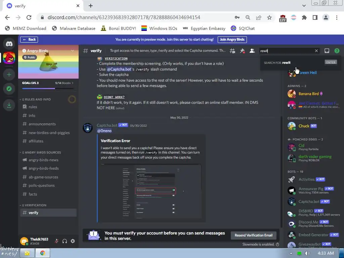Open Chrome three-dot menu
The width and height of the screenshot is (344, 258).
(337, 17)
